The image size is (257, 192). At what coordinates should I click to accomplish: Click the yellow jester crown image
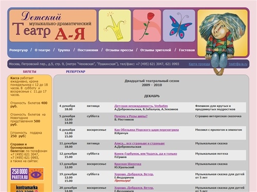(115, 26)
